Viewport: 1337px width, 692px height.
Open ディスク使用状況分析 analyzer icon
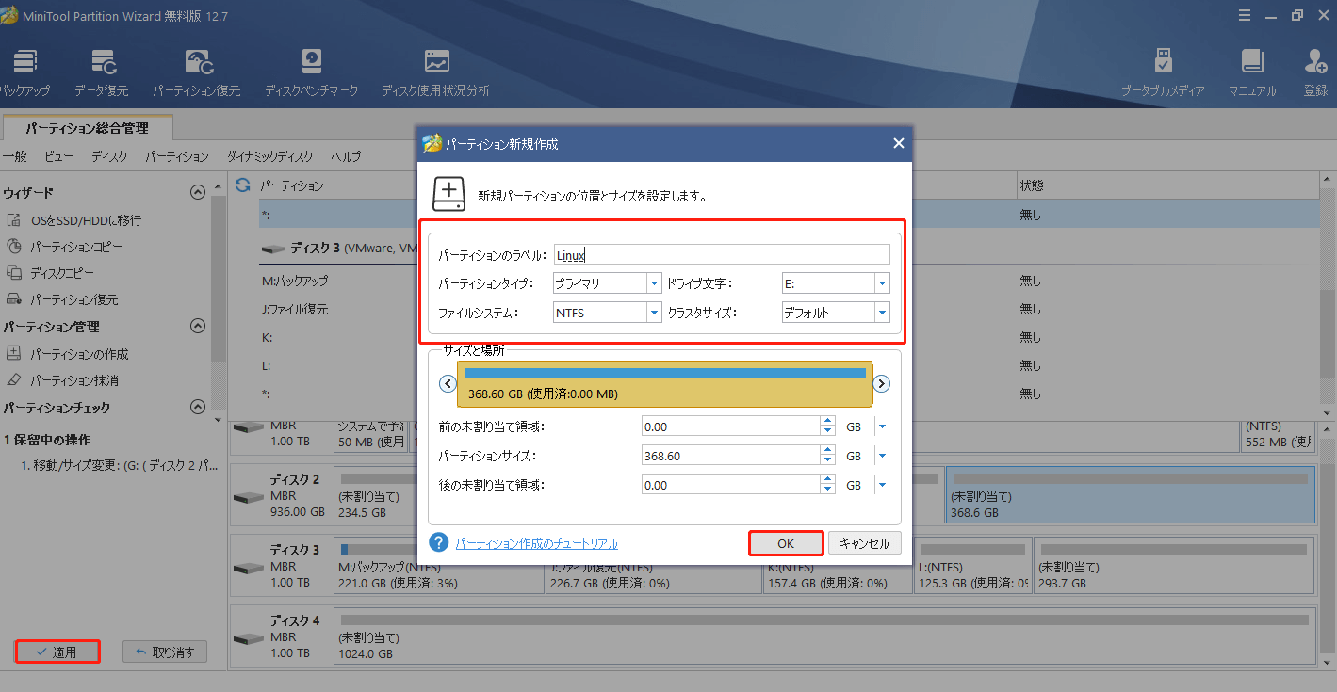435,63
